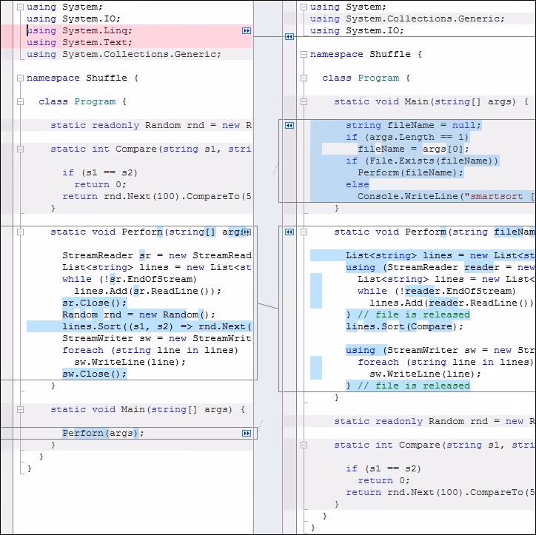Collapse Compare method in left pane
Screen dimensions: 536x535
coord(21,149)
